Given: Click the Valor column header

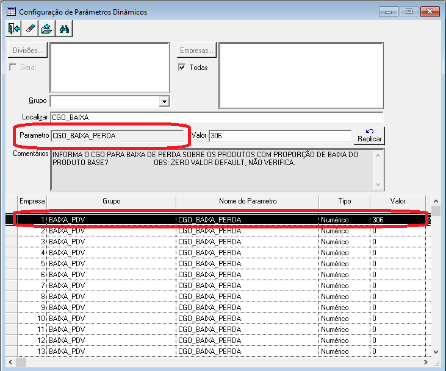Looking at the screenshot, I should 398,201.
